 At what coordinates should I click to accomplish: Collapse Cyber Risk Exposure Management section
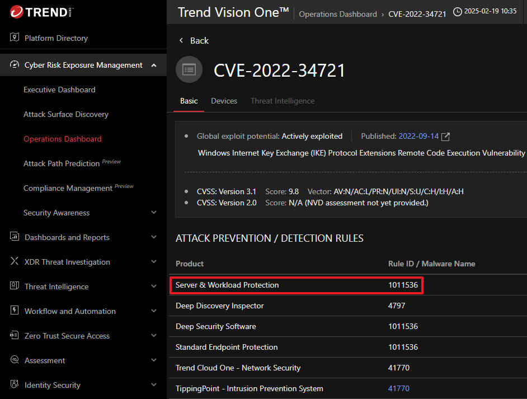coord(154,65)
